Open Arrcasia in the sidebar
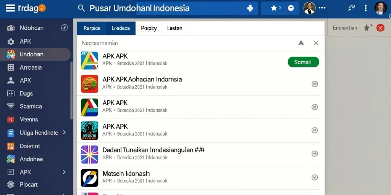This screenshot has width=391, height=195. 31,67
